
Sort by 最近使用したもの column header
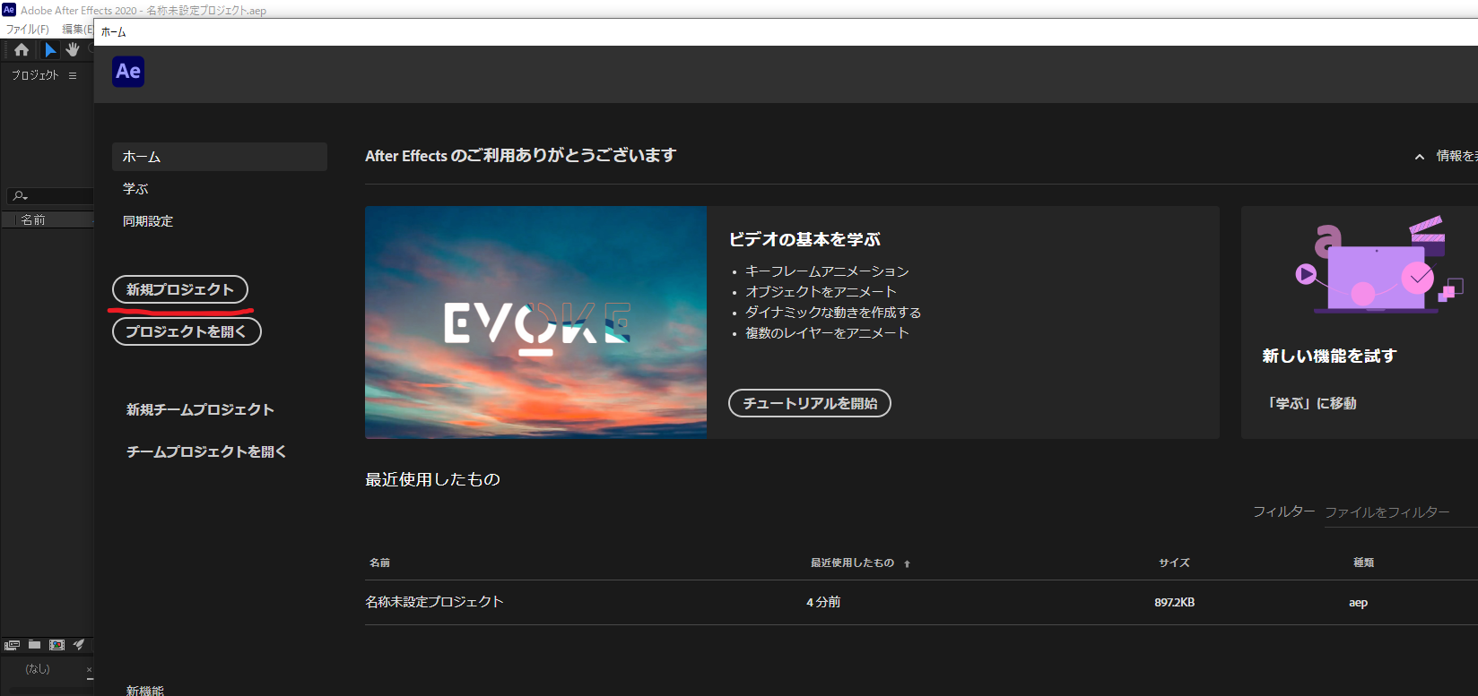point(853,563)
